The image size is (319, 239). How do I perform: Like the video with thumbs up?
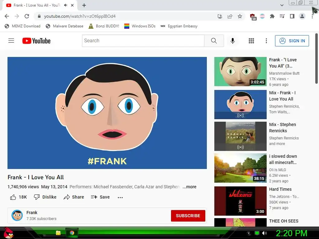[x=18, y=197]
